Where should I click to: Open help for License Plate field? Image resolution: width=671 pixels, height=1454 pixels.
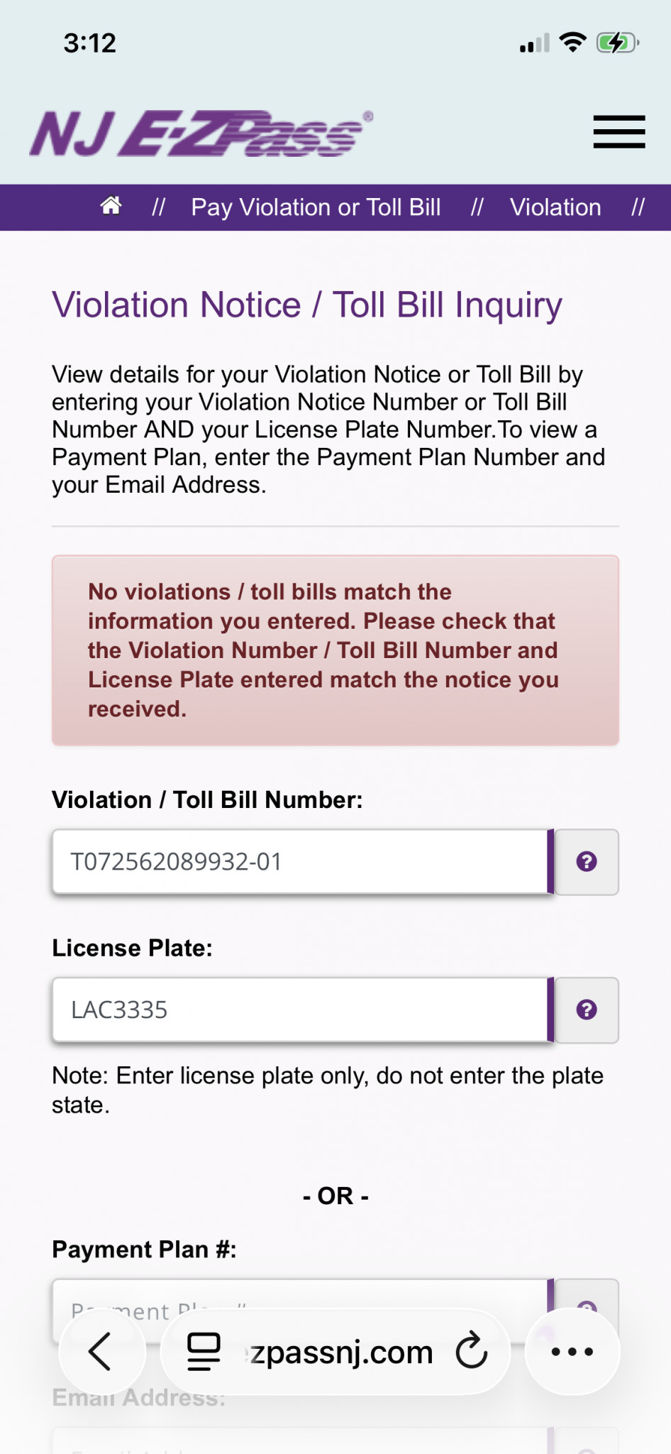[587, 1010]
